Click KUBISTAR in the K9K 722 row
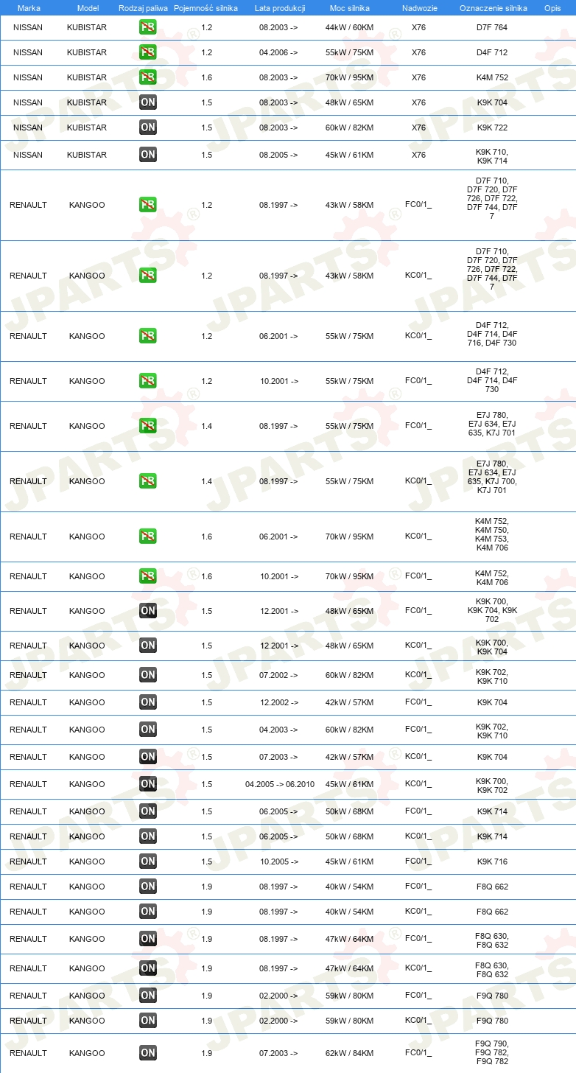Viewport: 576px width, 1073px height. click(x=87, y=127)
